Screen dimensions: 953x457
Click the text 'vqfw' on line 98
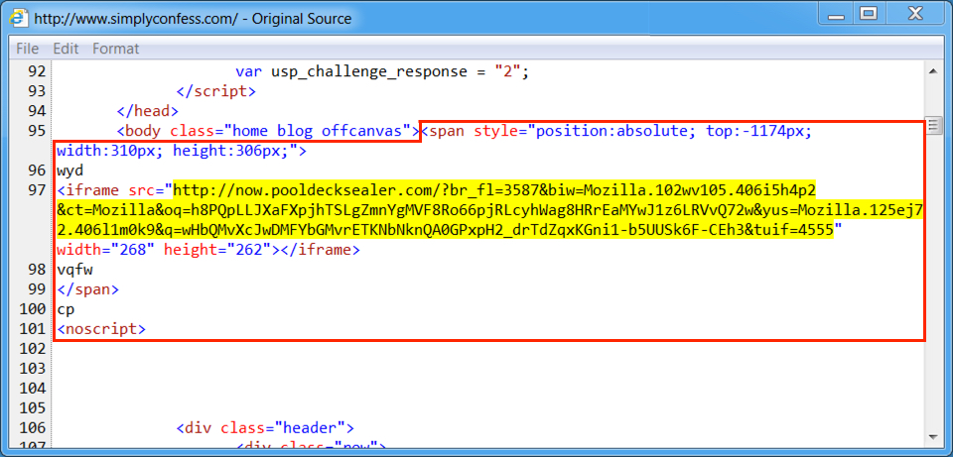click(x=74, y=270)
